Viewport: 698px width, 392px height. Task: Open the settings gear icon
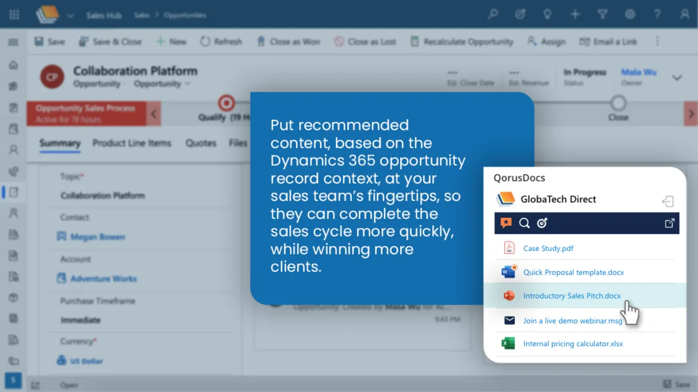630,15
